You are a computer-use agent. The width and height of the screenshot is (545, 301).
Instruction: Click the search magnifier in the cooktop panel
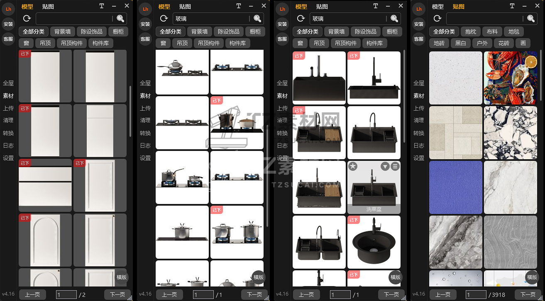257,18
